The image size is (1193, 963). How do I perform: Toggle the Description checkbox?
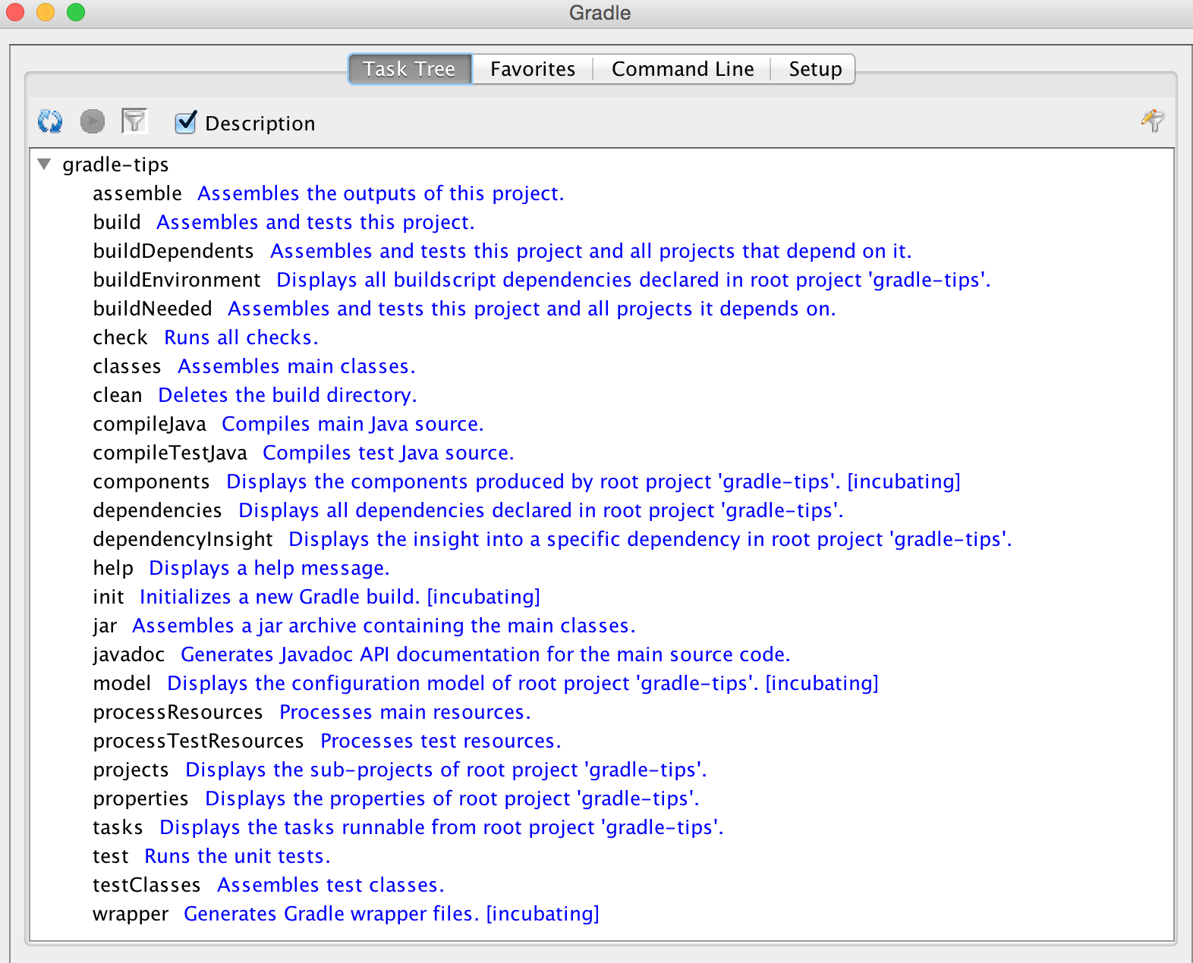[x=186, y=123]
